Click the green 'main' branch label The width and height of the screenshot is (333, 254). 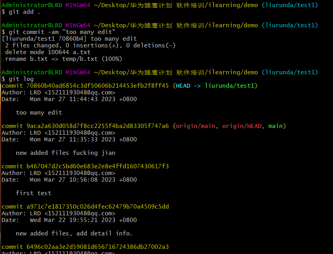click(275, 126)
